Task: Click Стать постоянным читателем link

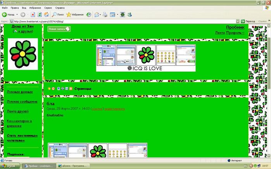Action: [x=22, y=138]
